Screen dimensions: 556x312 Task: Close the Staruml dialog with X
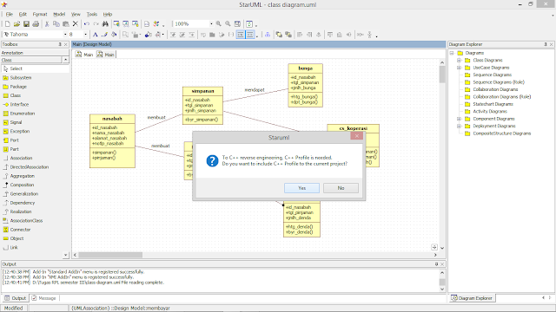pos(357,136)
